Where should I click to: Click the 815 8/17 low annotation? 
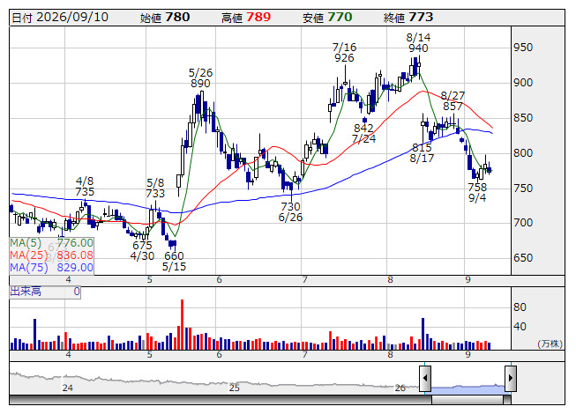pos(422,153)
